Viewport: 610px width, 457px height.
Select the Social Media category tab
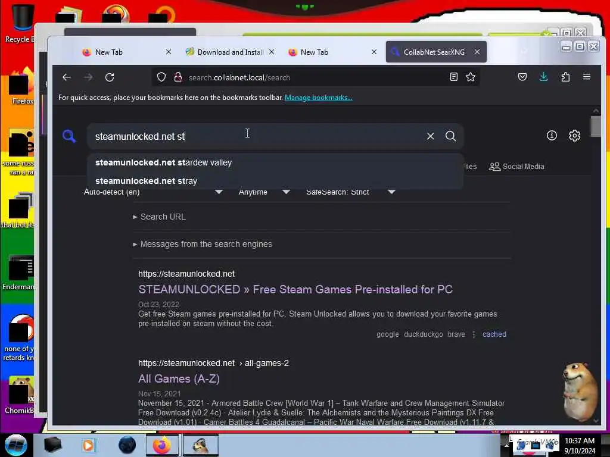click(516, 167)
